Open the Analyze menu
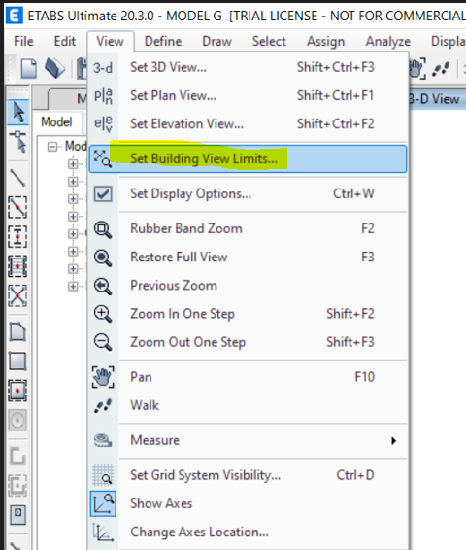The height and width of the screenshot is (550, 466). [388, 42]
